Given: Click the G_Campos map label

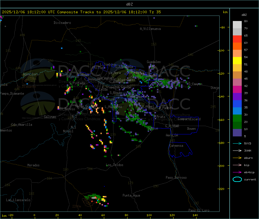Looking at the screenshot, I should tap(195, 84).
